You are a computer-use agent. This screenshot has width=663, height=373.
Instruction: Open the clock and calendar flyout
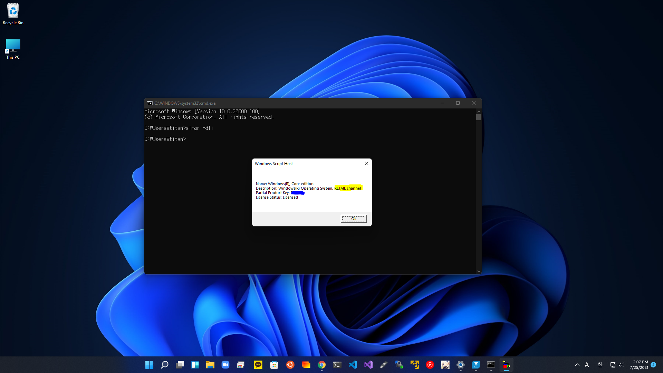pos(639,365)
